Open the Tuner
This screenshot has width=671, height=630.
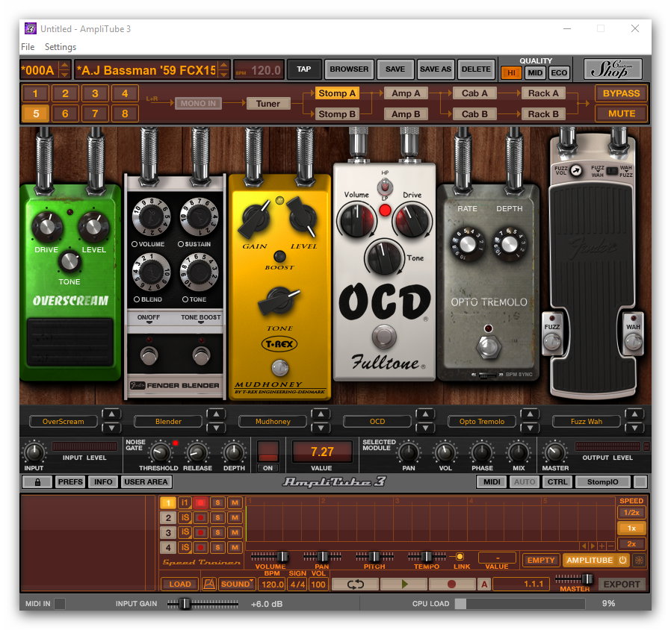click(268, 104)
